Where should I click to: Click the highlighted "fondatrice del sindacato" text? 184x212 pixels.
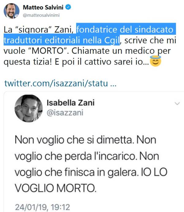pos(125,29)
